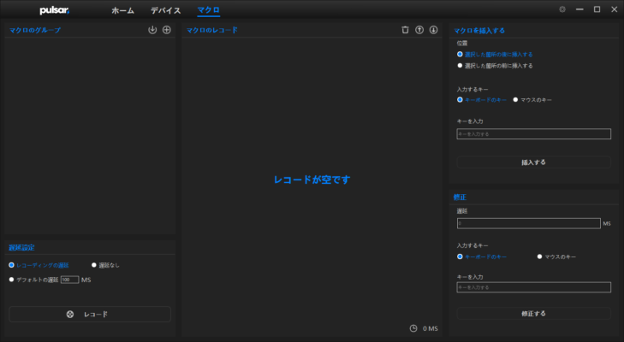Viewport: 624px width, 342px height.
Task: Select マウスのキー in the 修正 panel
Action: pos(540,256)
